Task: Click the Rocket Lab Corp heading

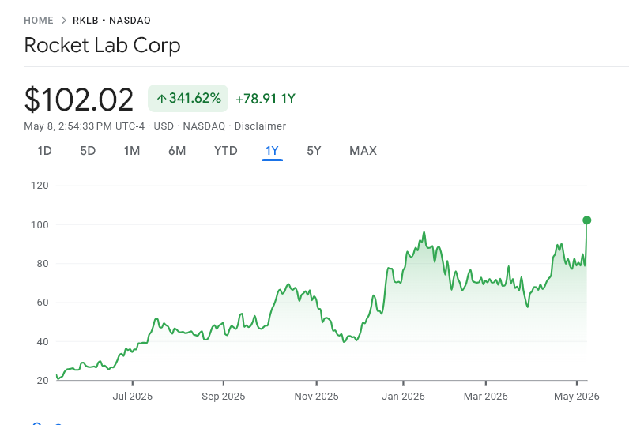Action: [x=102, y=45]
